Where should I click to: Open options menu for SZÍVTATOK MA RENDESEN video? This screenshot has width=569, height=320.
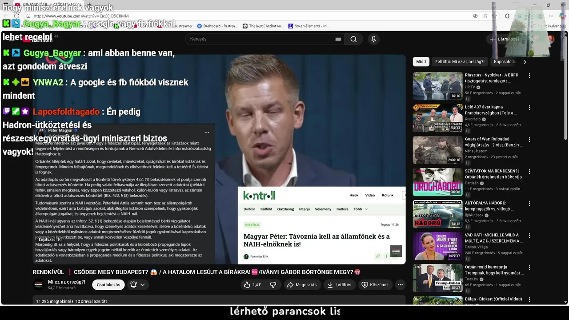[529, 172]
